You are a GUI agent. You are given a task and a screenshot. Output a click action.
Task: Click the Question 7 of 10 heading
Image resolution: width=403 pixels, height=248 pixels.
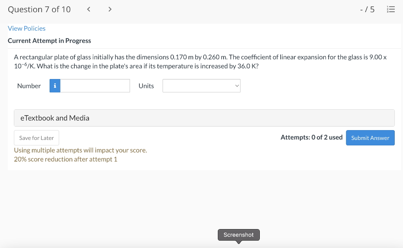pos(39,9)
